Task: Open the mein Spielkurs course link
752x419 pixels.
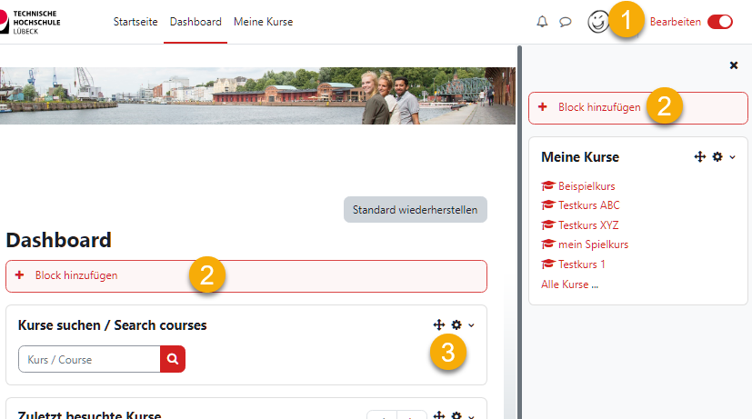Action: pyautogui.click(x=593, y=244)
